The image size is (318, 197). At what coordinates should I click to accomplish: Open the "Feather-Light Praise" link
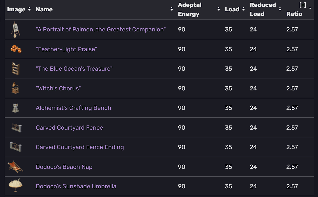point(66,49)
